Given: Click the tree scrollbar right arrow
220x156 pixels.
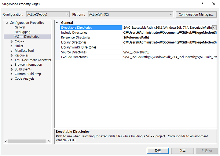Looking at the screenshot, I should pyautogui.click(x=49, y=141).
